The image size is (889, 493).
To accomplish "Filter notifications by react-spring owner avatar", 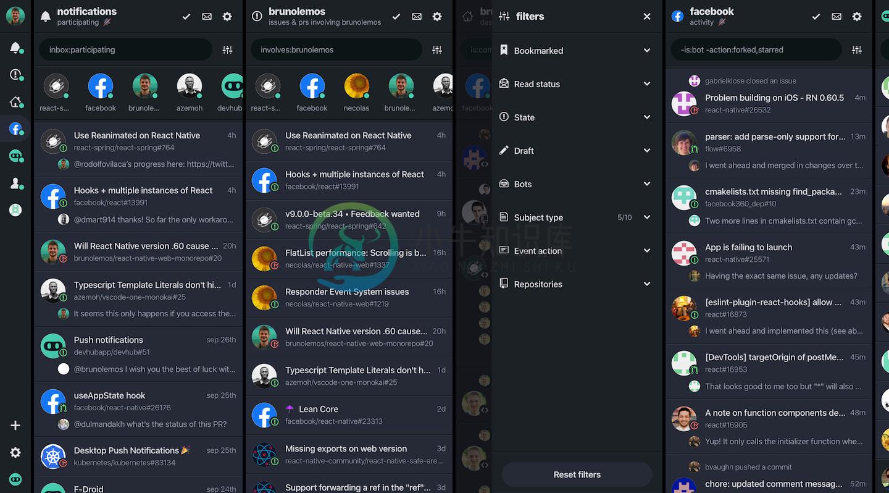I will 56,86.
